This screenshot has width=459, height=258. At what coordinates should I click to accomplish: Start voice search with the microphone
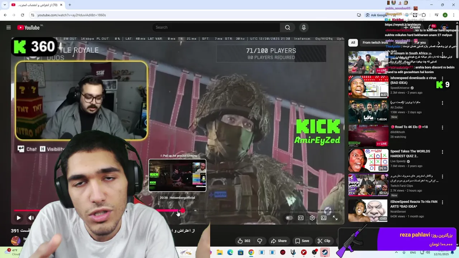point(304,28)
